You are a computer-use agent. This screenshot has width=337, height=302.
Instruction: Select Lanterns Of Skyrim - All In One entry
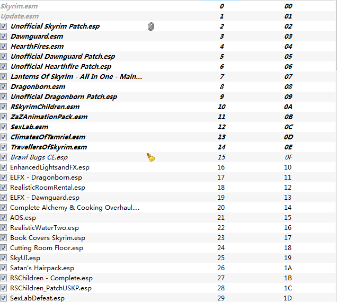tap(76, 77)
